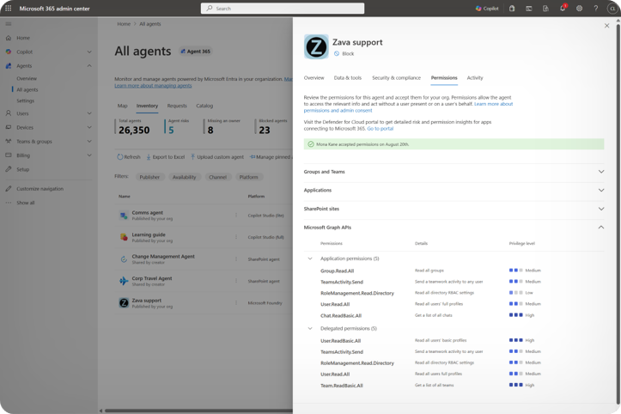
Task: Click the user account avatar
Action: [x=612, y=8]
